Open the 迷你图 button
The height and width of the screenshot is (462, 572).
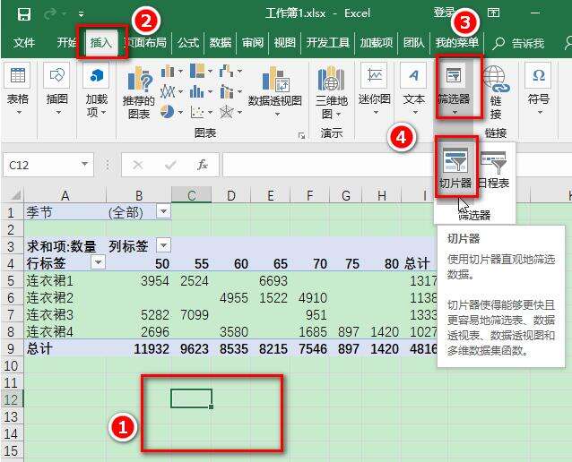tap(374, 90)
